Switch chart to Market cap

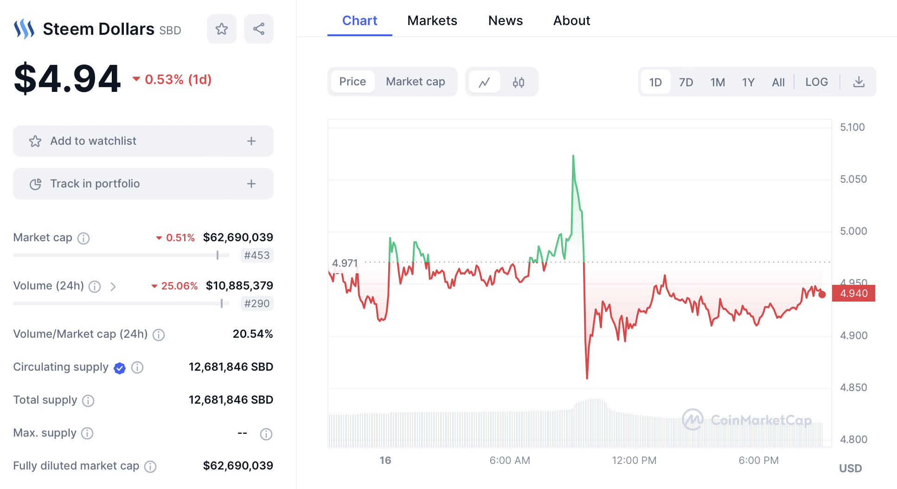[415, 82]
